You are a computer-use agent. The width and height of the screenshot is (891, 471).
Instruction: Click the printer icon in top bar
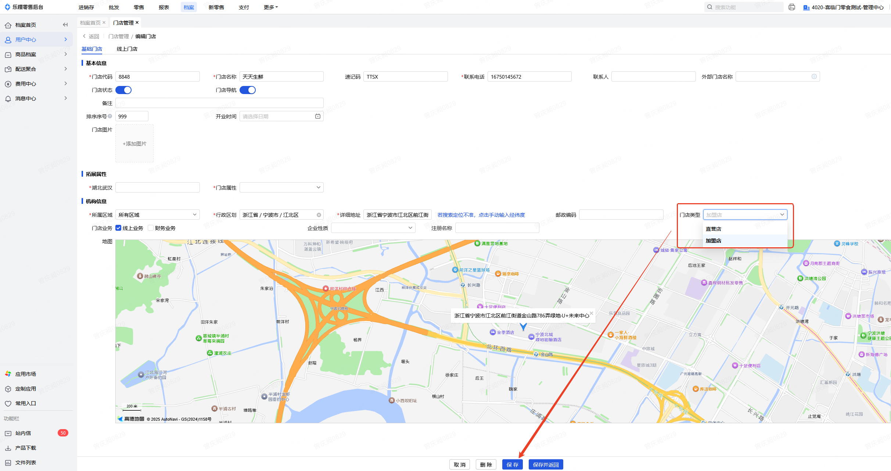click(x=792, y=7)
